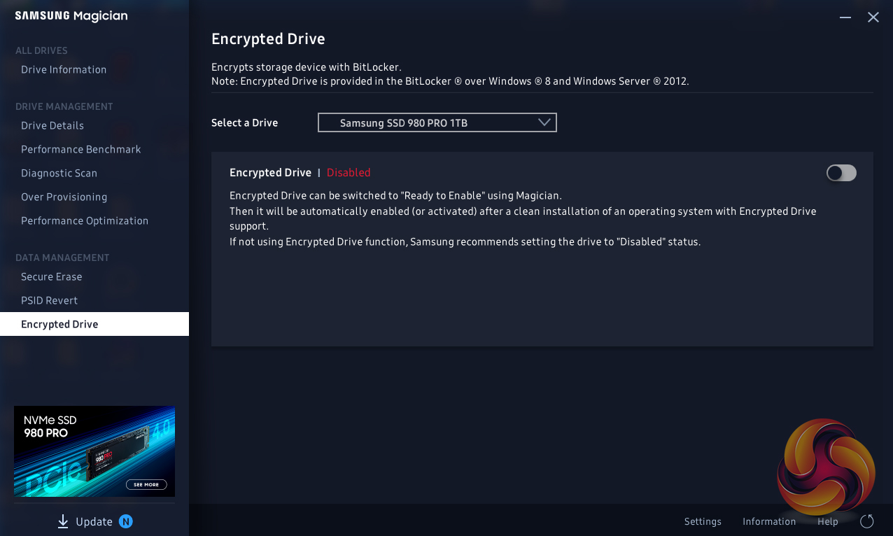Open the Select a Drive dropdown
The width and height of the screenshot is (893, 536).
click(437, 122)
